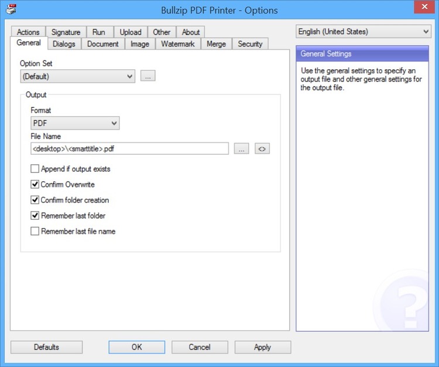Click the General Settings help header

pyautogui.click(x=362, y=54)
